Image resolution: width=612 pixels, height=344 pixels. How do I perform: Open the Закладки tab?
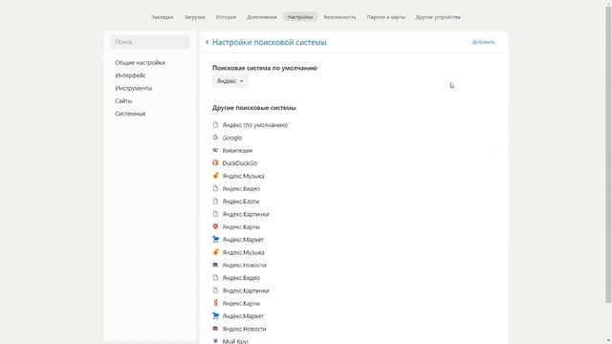(x=163, y=17)
